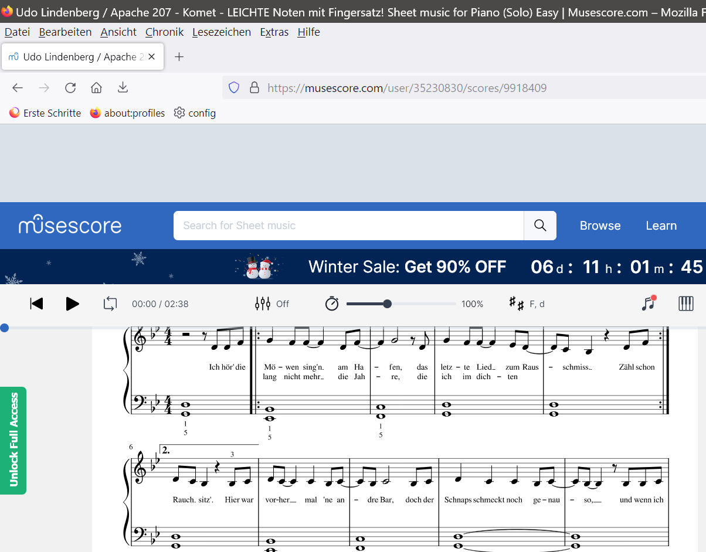This screenshot has width=706, height=552.
Task: Open a new browser tab
Action: (x=179, y=57)
